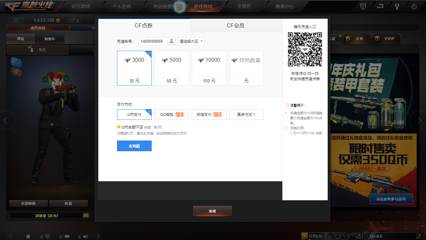Switch to the CF点券 tab
426x240 pixels.
tap(144, 25)
